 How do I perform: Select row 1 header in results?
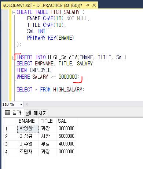(x=10, y=129)
